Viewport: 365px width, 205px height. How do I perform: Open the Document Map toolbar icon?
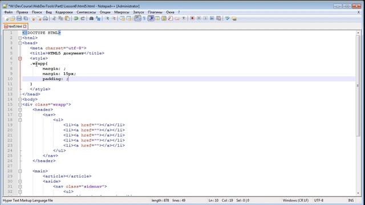tap(164, 18)
